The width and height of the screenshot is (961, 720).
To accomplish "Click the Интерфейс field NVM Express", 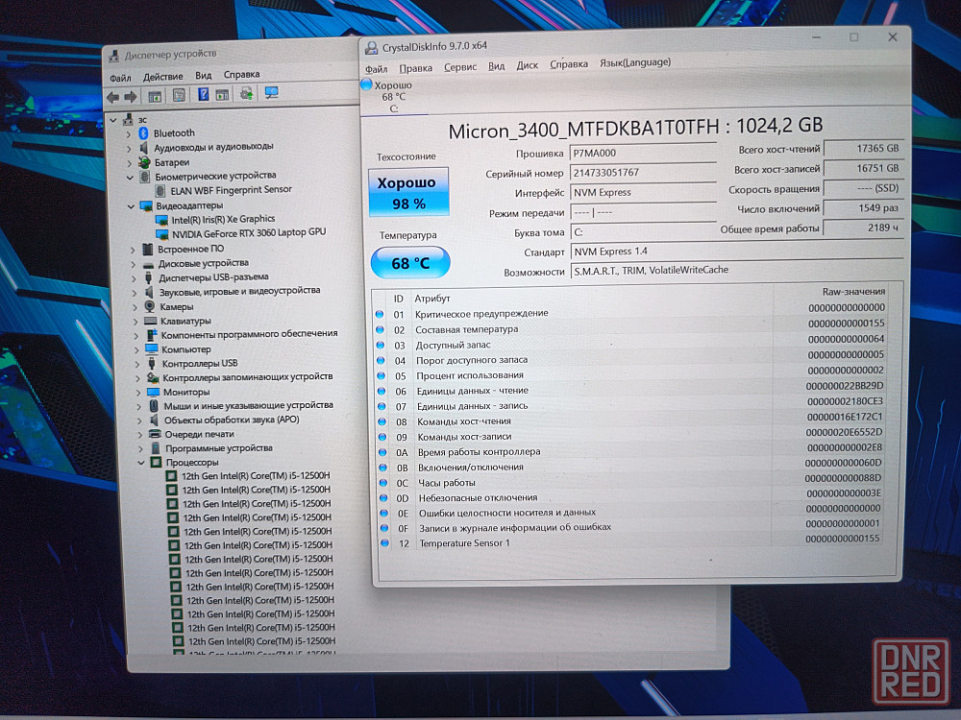I will [643, 192].
